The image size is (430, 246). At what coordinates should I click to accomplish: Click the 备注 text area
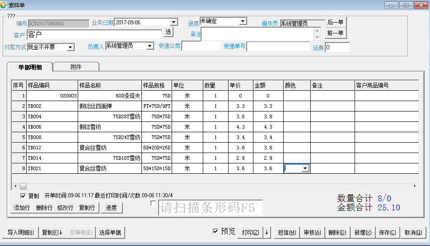pyautogui.click(x=257, y=34)
